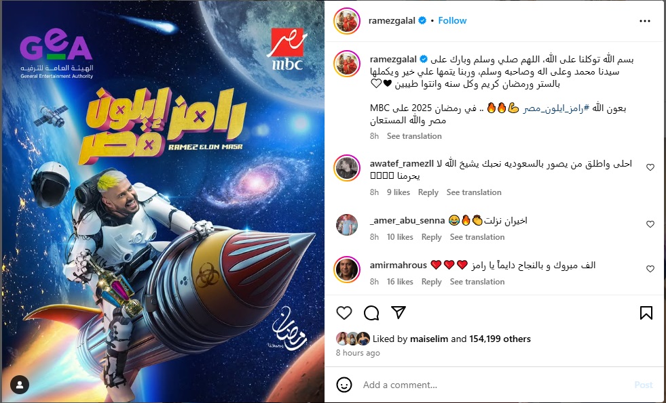View 16 likes on amirmahrous comment
Screen dimensions: 666x403
pos(400,282)
